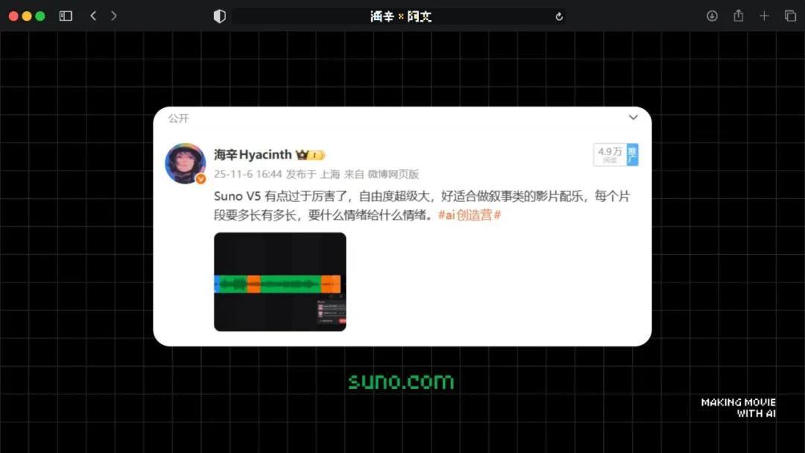
Task: Show the downloads list
Action: [712, 16]
